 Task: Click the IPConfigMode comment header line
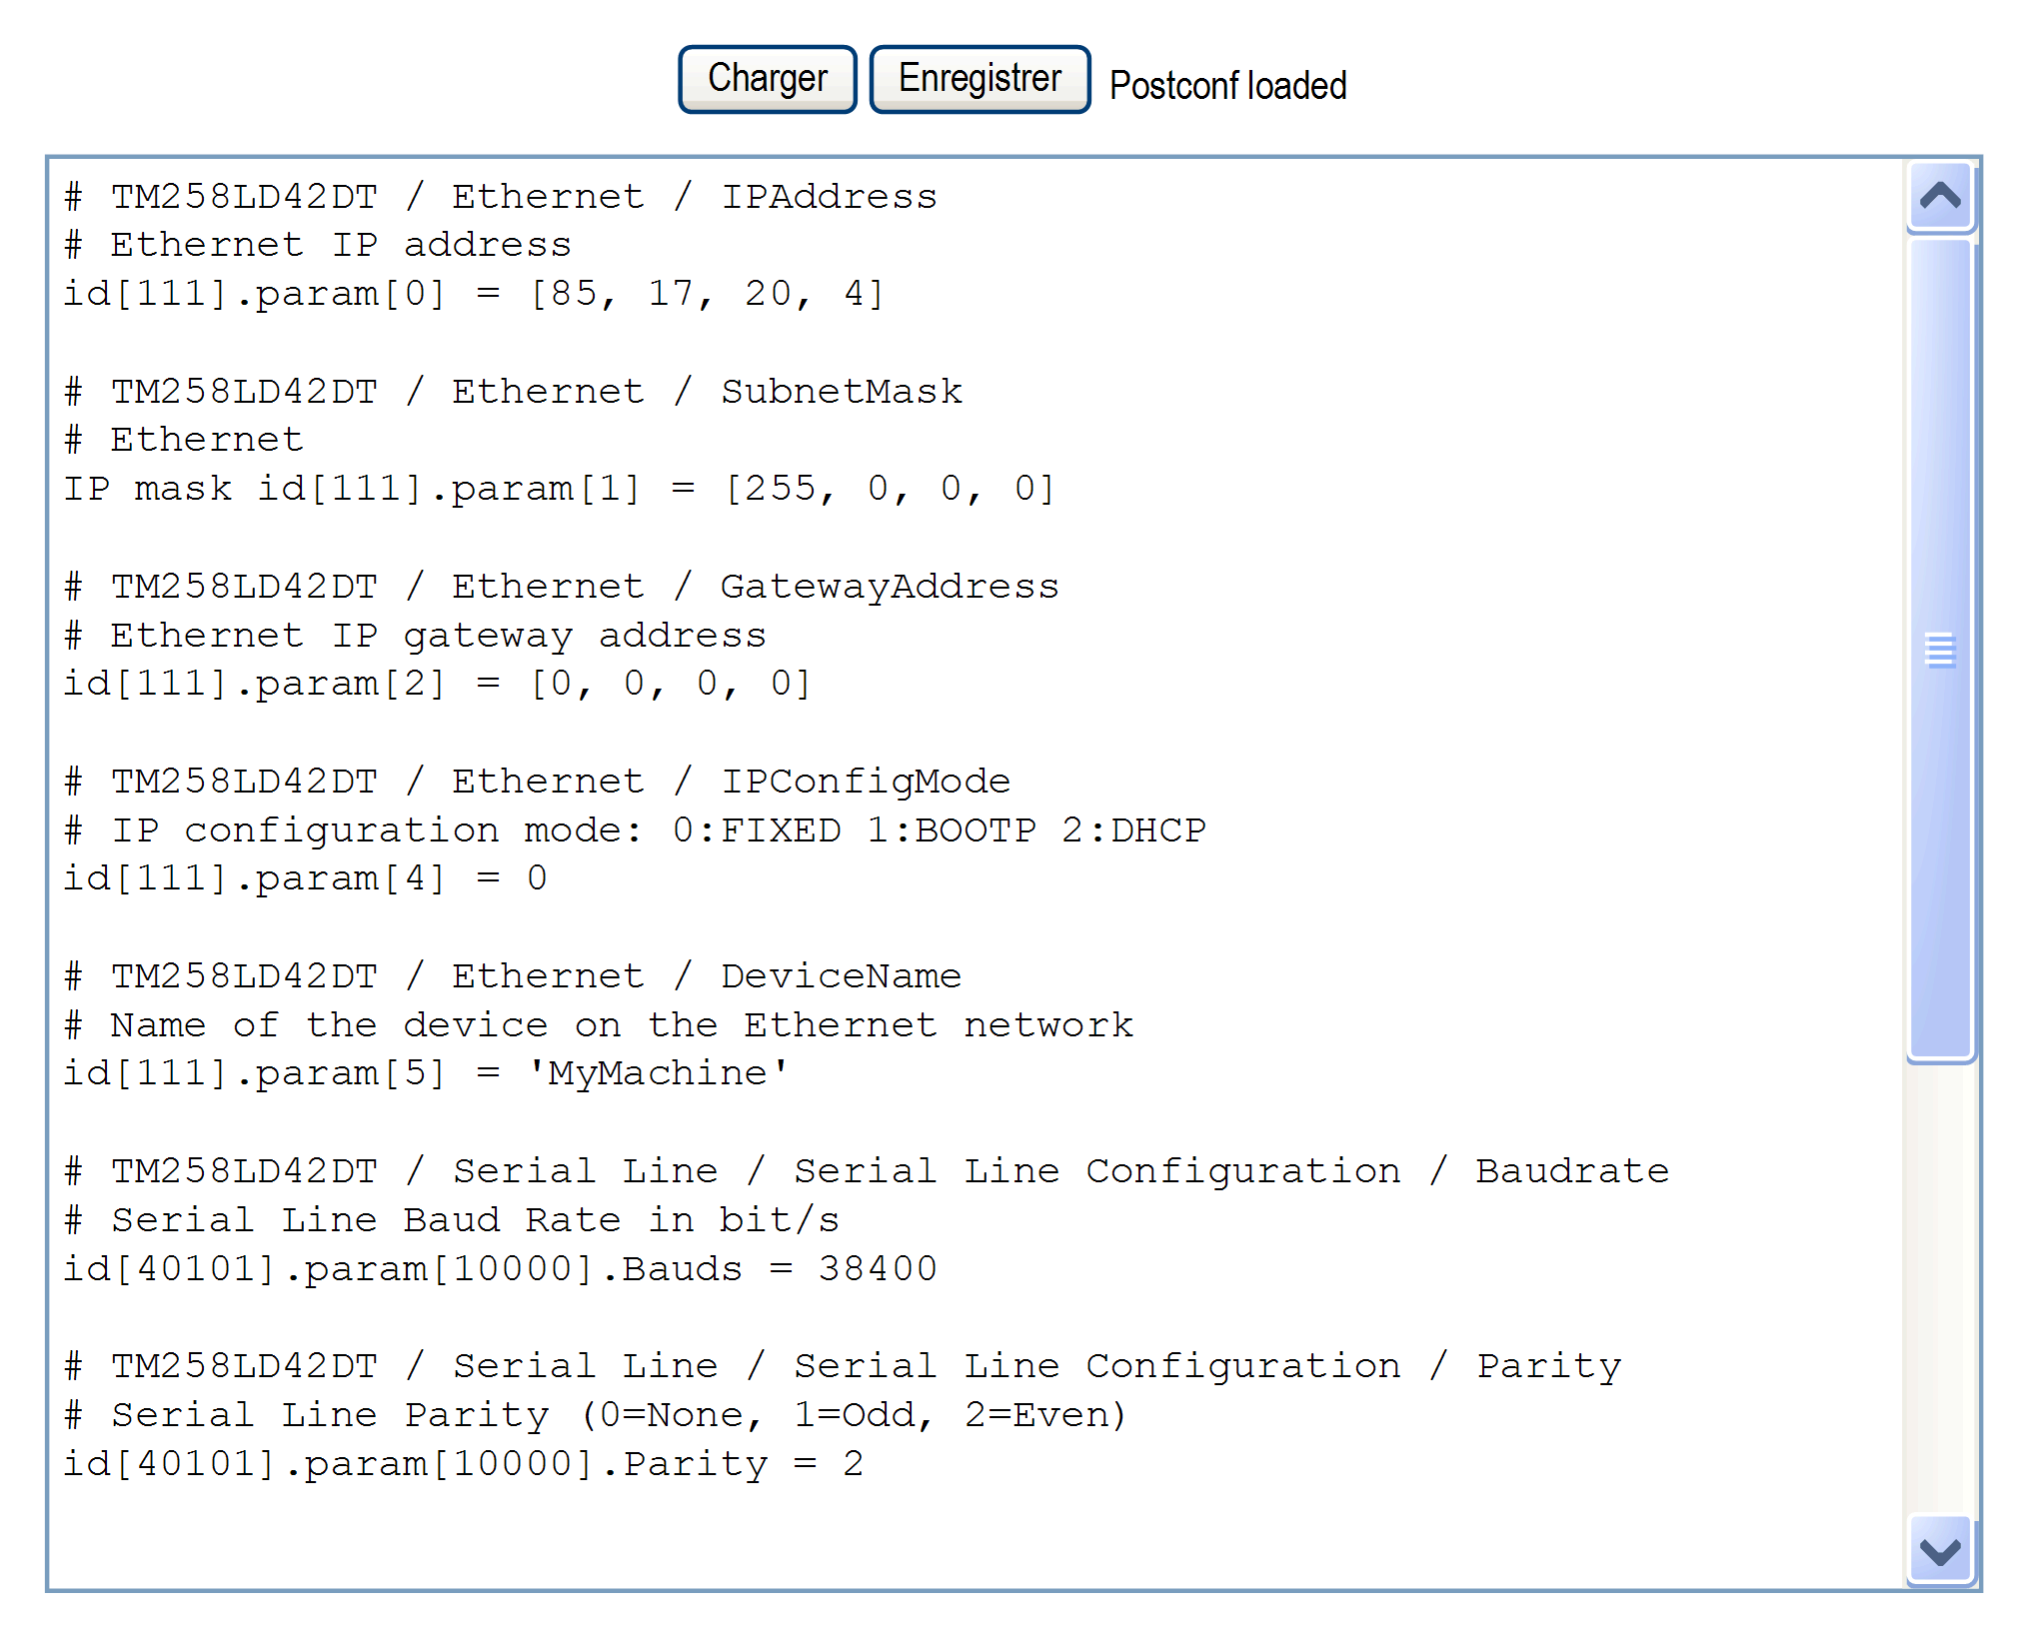pos(537,782)
